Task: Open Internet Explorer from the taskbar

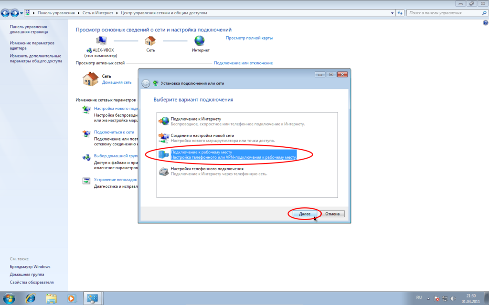Action: [x=30, y=298]
